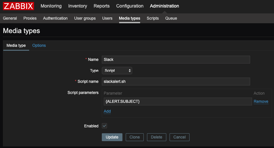The height and width of the screenshot is (148, 274).
Task: Select the Media types submenu
Action: coord(130,18)
